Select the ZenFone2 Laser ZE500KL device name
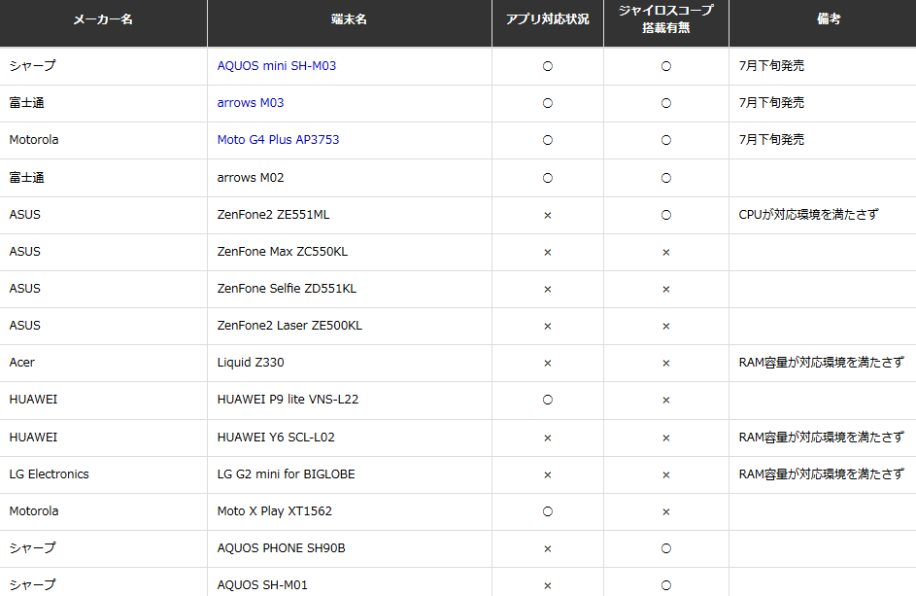 [289, 325]
